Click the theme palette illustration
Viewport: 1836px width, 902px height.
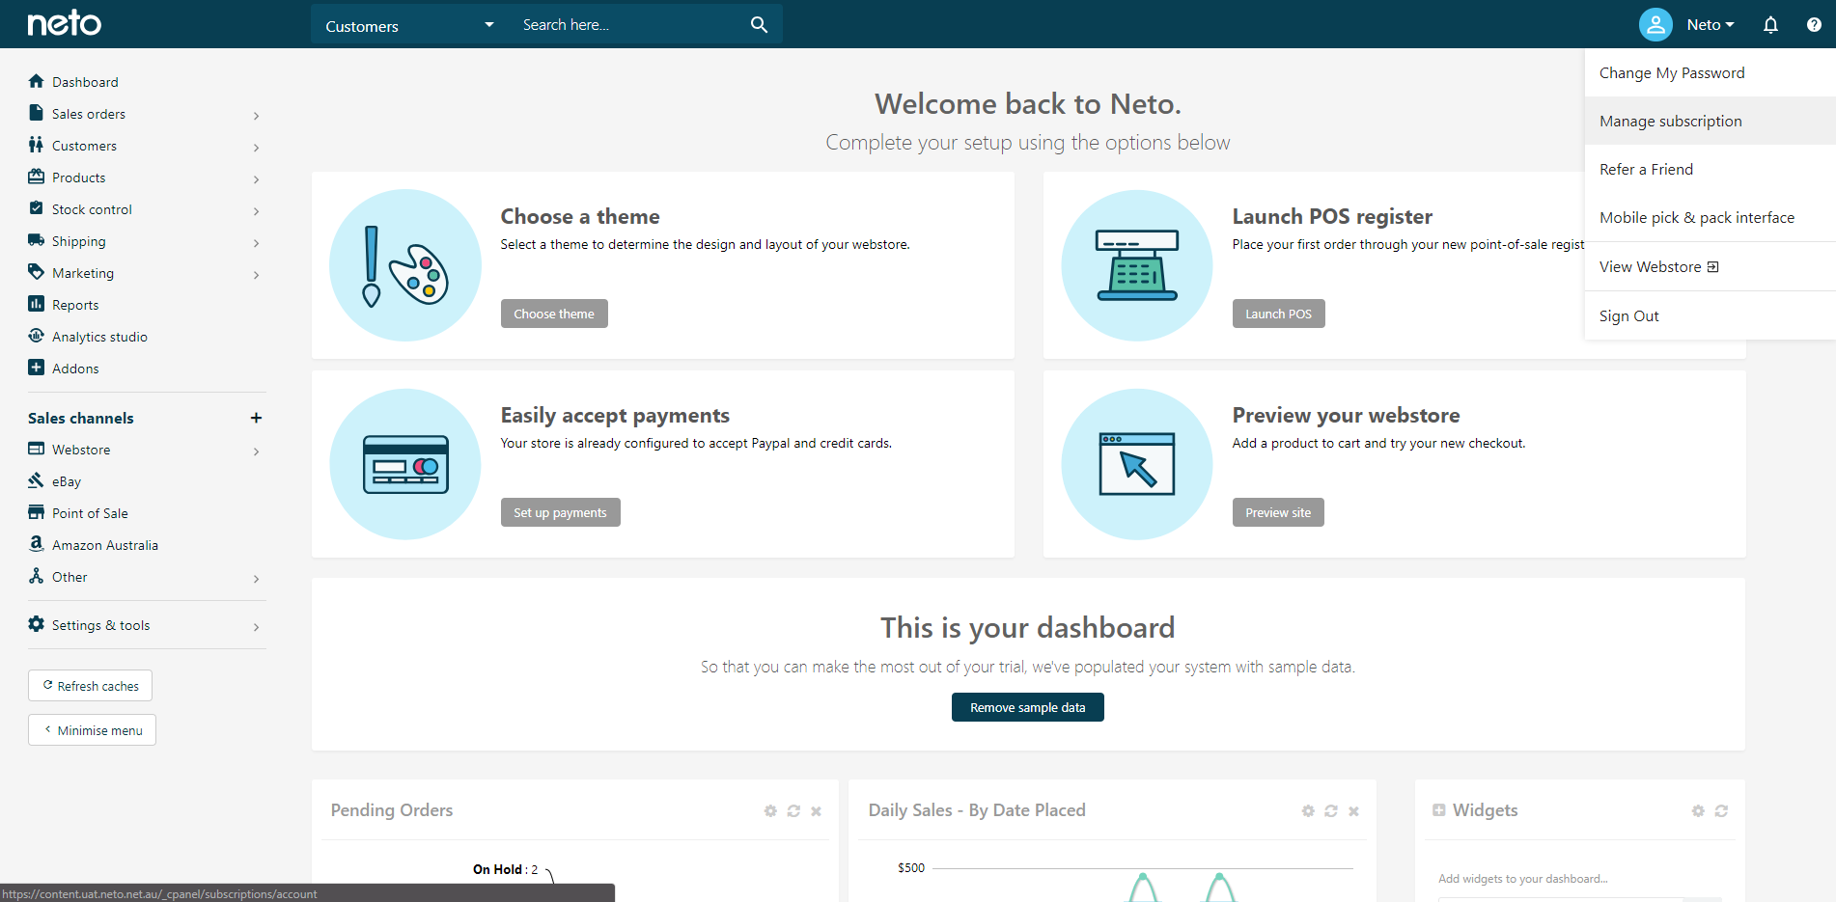405,265
